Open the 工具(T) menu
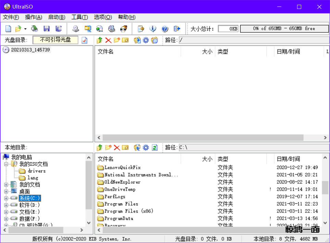The image size is (330, 243). [80, 17]
